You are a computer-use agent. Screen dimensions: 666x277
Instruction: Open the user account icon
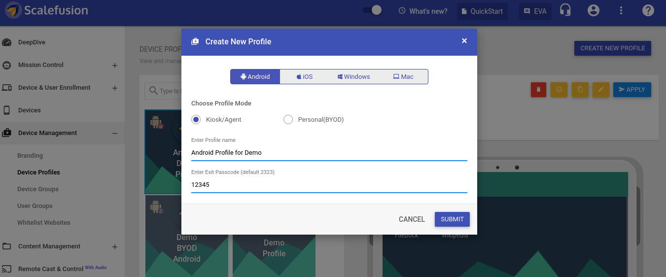click(x=594, y=10)
